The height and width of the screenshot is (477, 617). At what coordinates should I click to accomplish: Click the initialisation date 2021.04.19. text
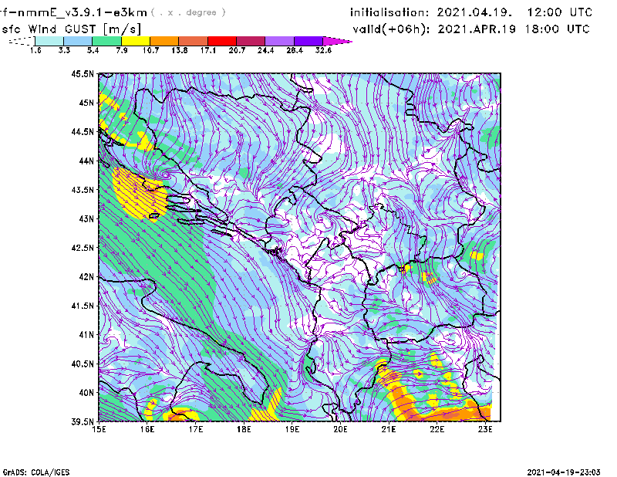point(474,12)
